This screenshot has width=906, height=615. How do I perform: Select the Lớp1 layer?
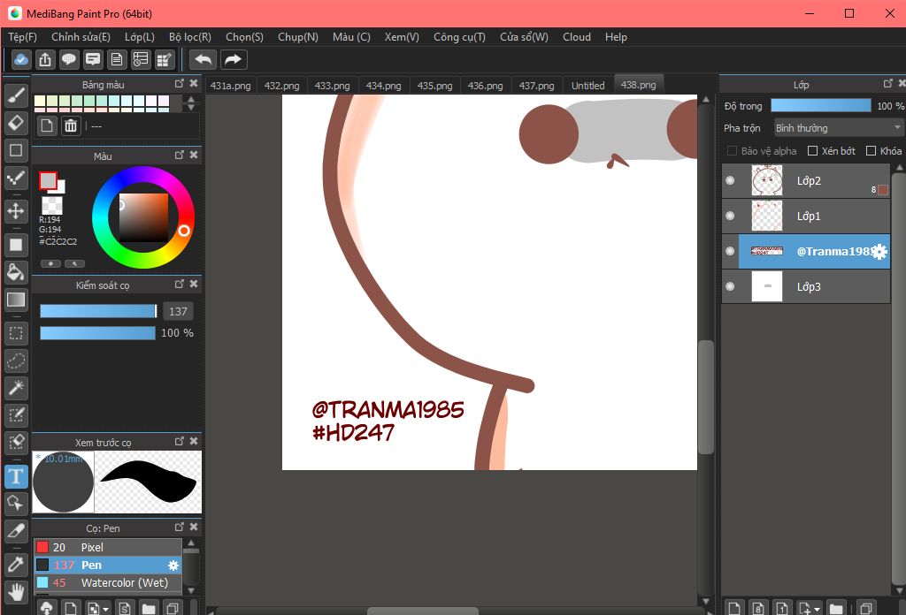pyautogui.click(x=806, y=216)
